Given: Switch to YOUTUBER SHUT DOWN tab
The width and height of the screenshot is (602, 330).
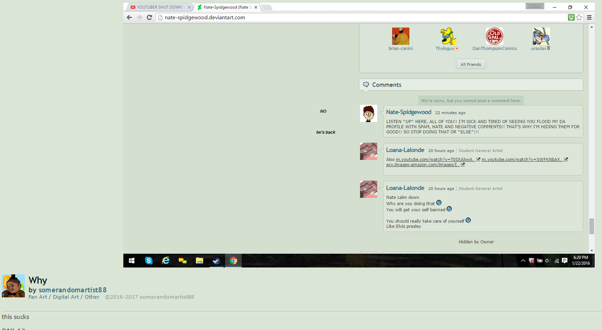Looking at the screenshot, I should (160, 7).
